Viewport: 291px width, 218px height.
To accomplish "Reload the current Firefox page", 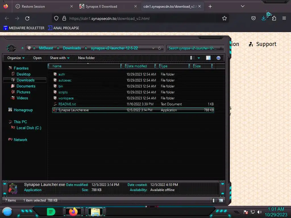I will coord(27,18).
